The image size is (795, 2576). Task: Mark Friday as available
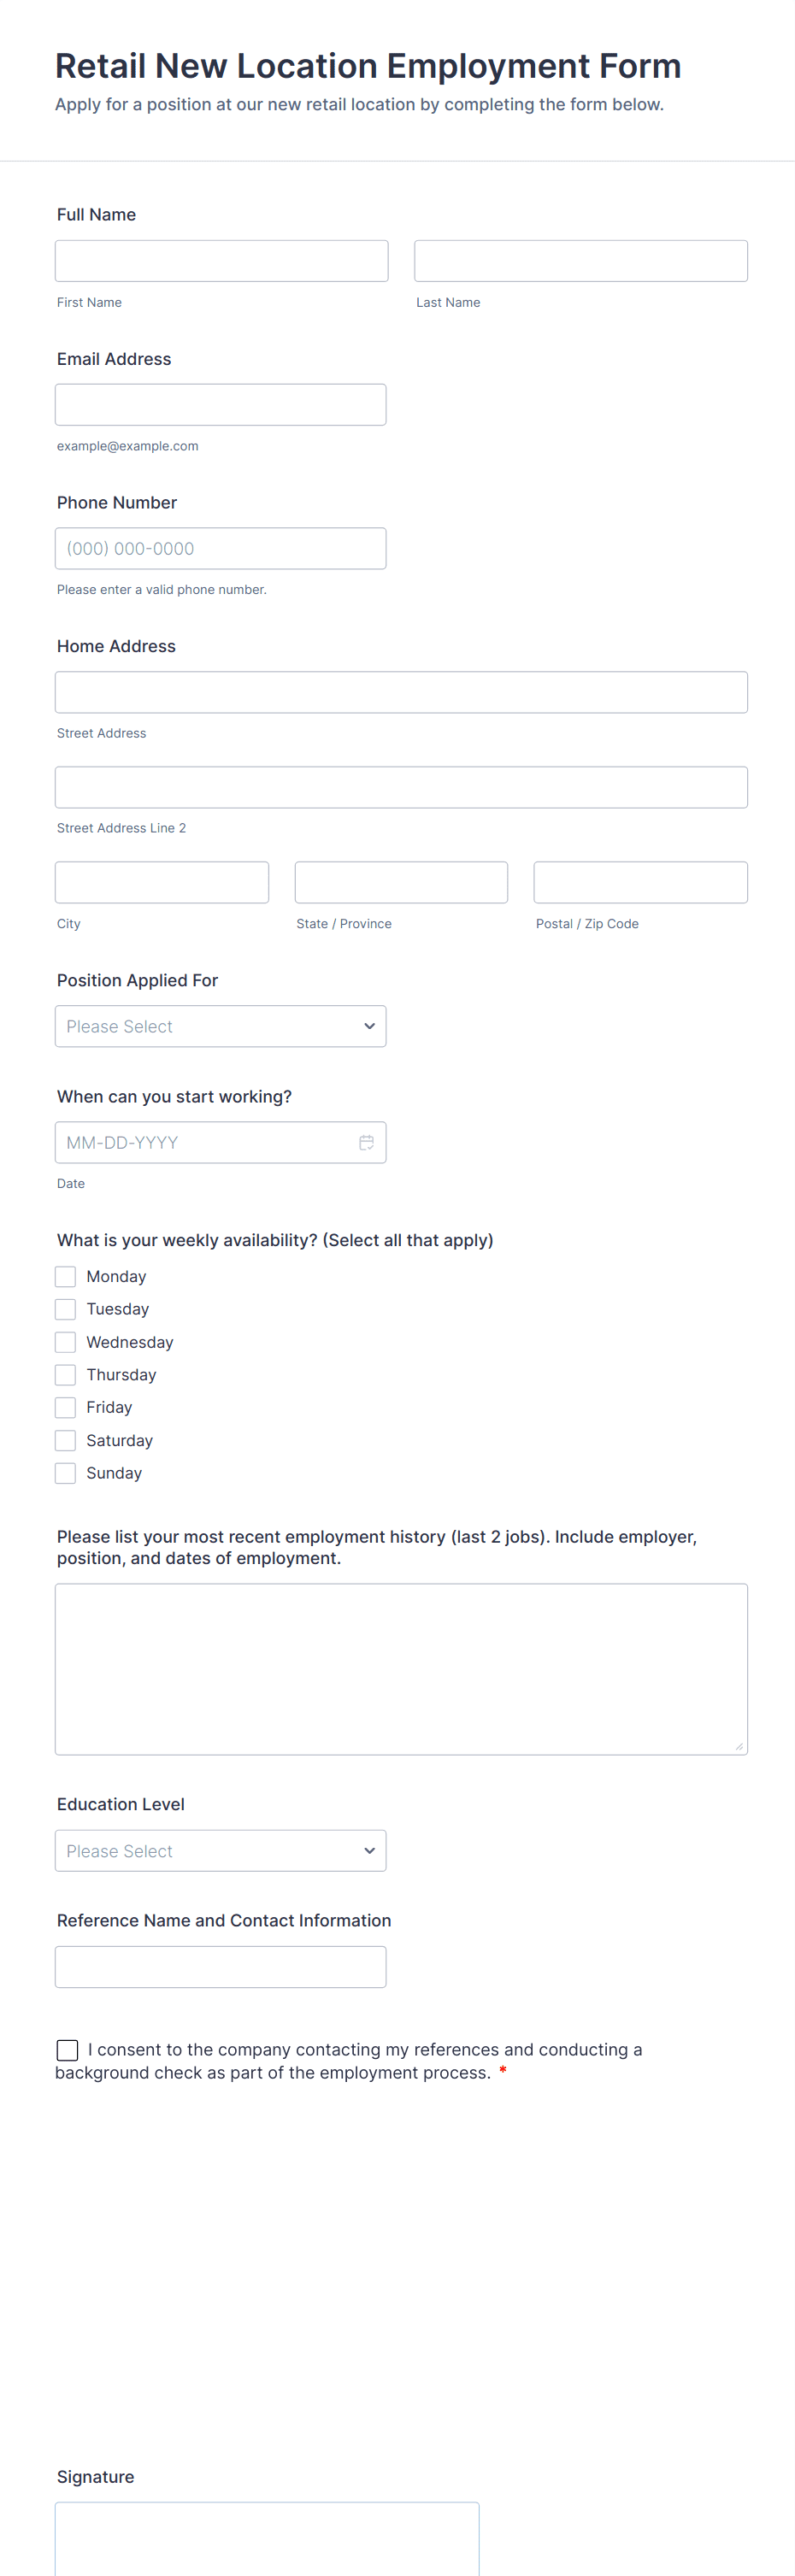pos(66,1407)
